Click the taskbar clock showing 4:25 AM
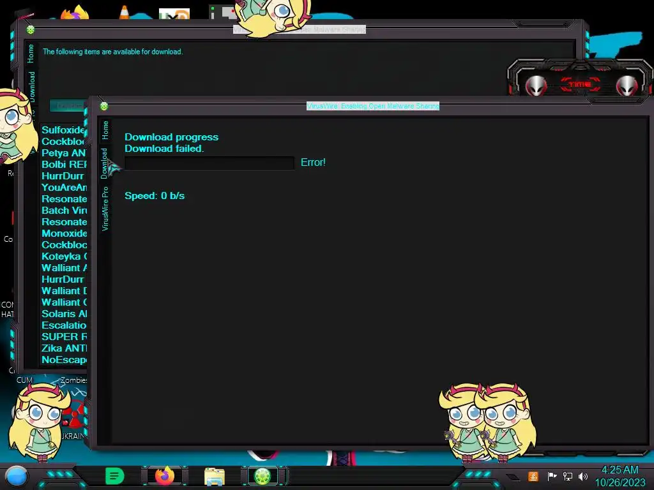This screenshot has width=654, height=490. tap(620, 476)
